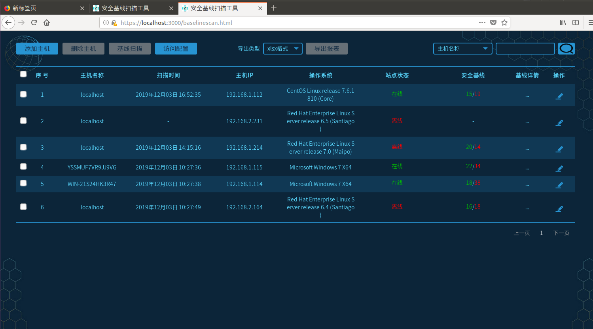Open the xlsx格式 export type dropdown
The image size is (593, 329).
point(283,49)
